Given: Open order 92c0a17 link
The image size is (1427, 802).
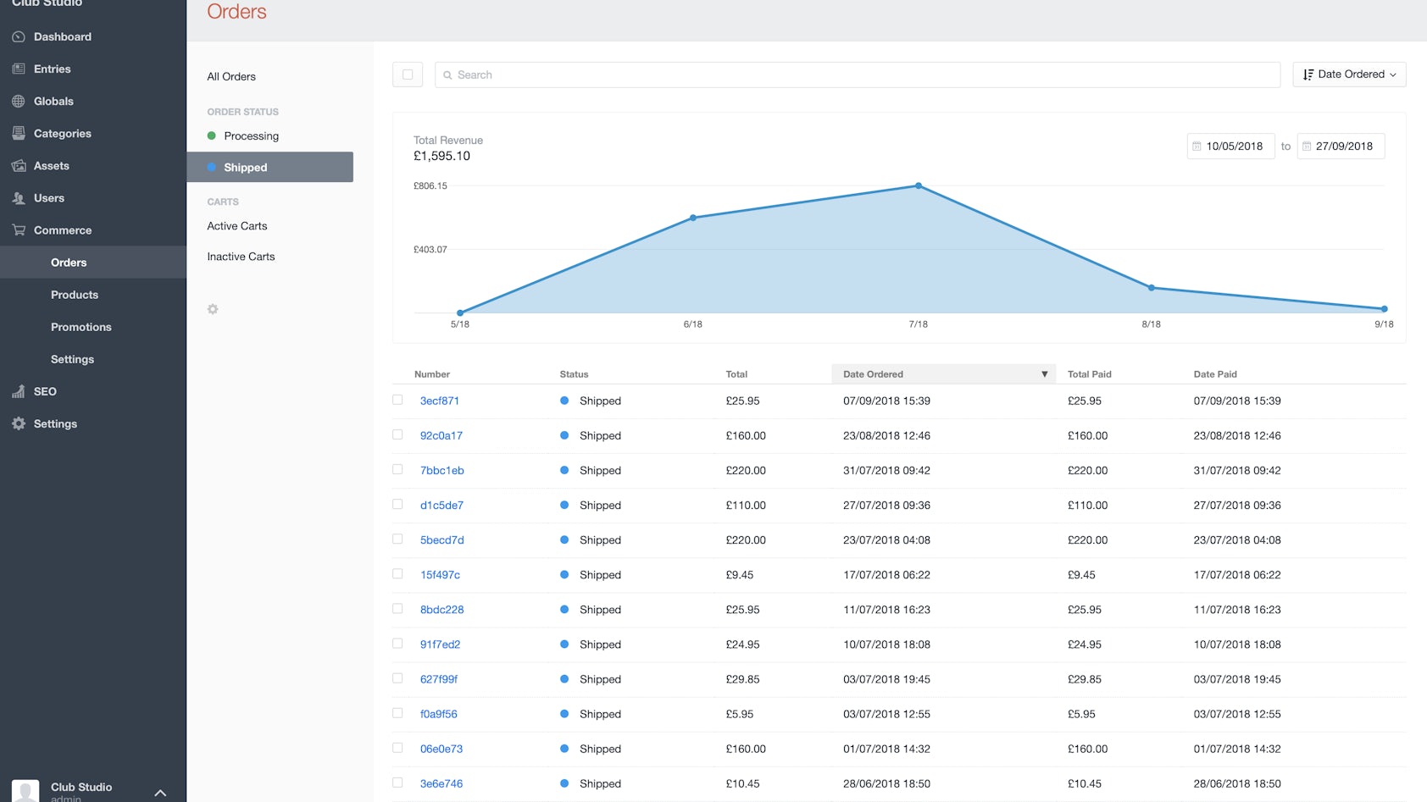Looking at the screenshot, I should point(441,435).
